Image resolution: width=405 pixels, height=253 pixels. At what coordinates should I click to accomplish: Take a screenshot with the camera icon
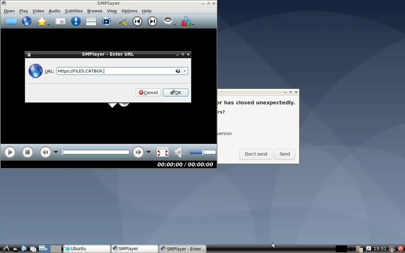pyautogui.click(x=60, y=22)
